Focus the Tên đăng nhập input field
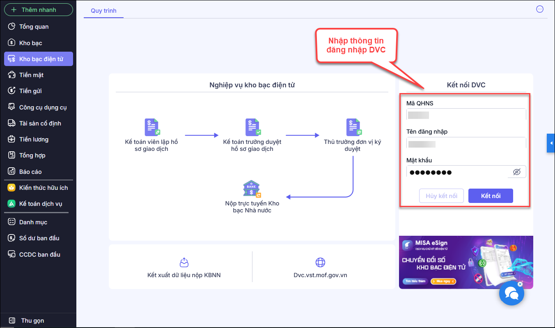This screenshot has height=328, width=555. pos(466,143)
